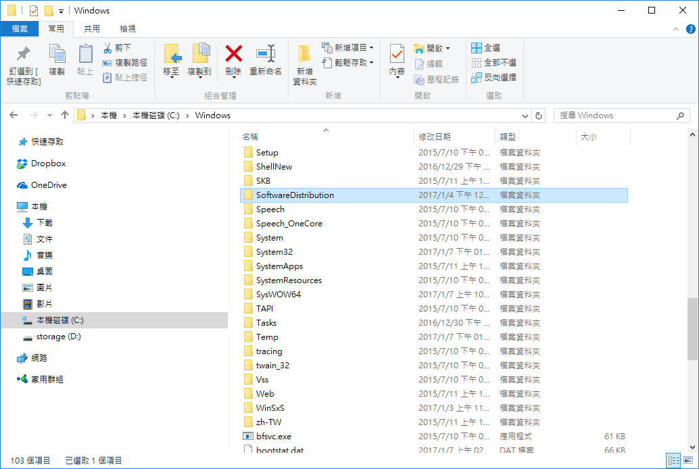The image size is (699, 469).
Task: Click scrollbar down arrow in file list
Action: (692, 447)
